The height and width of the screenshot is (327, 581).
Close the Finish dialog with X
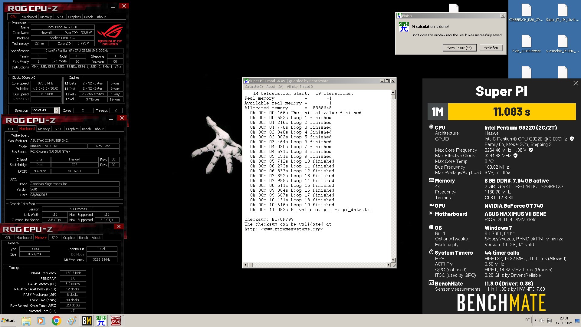503,16
